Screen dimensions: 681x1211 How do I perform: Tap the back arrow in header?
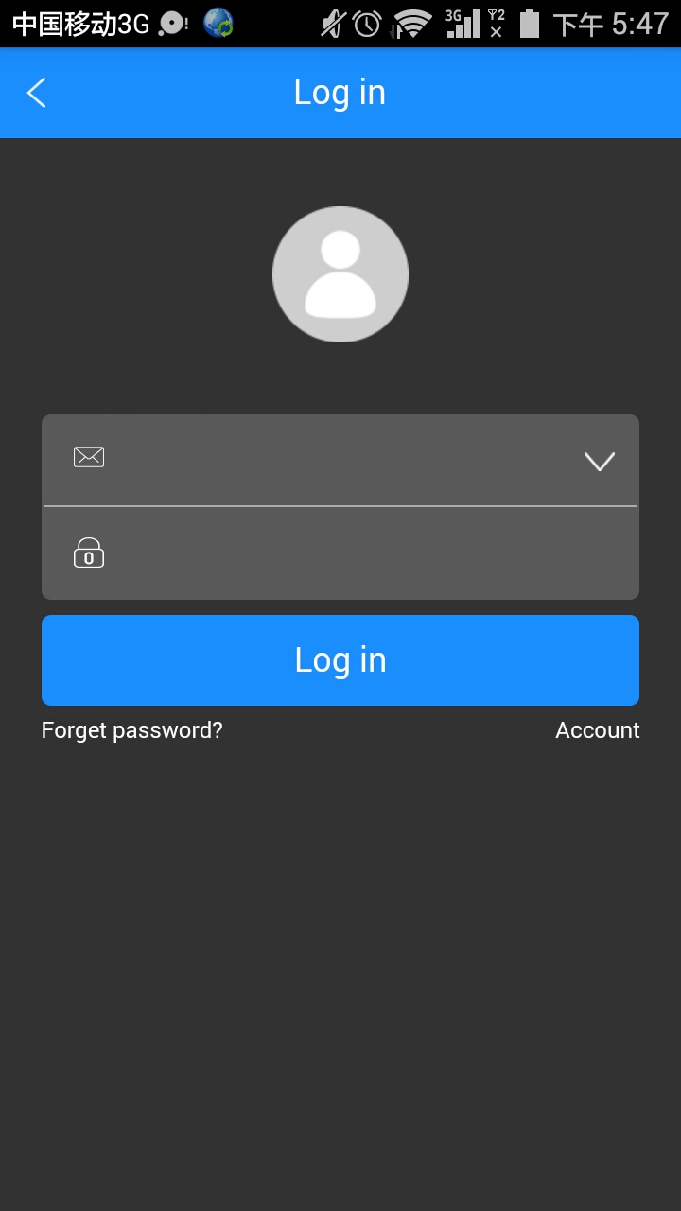(x=37, y=93)
